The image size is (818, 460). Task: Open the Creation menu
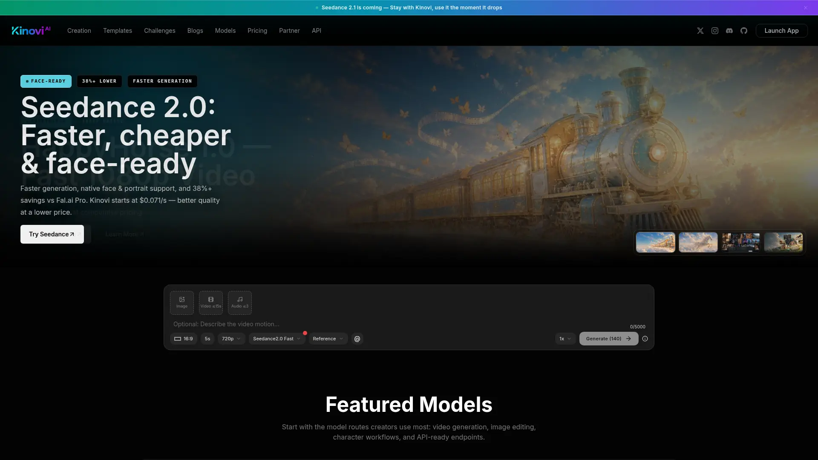[79, 31]
